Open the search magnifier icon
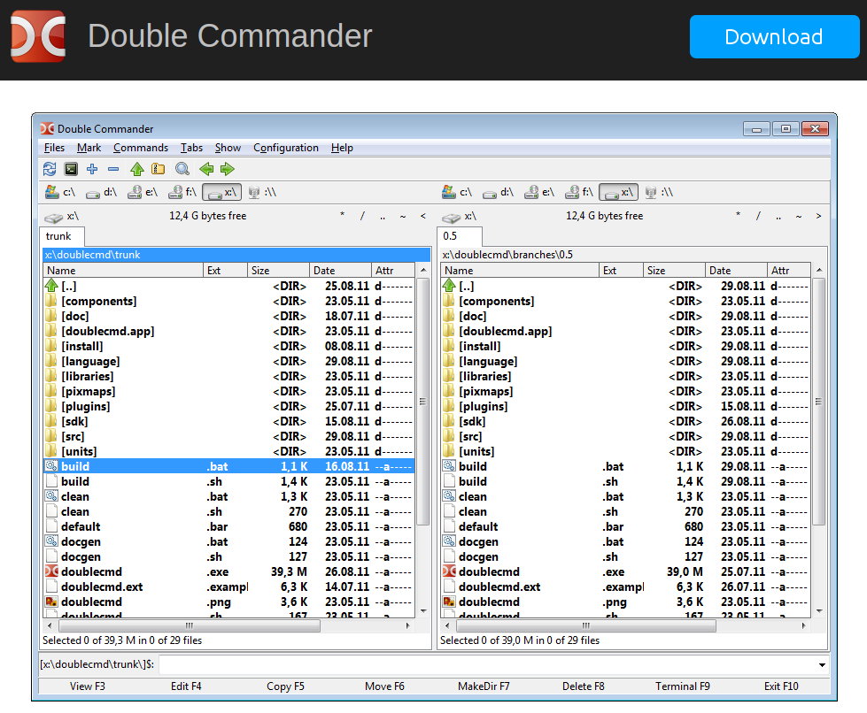The width and height of the screenshot is (867, 713). pyautogui.click(x=182, y=169)
